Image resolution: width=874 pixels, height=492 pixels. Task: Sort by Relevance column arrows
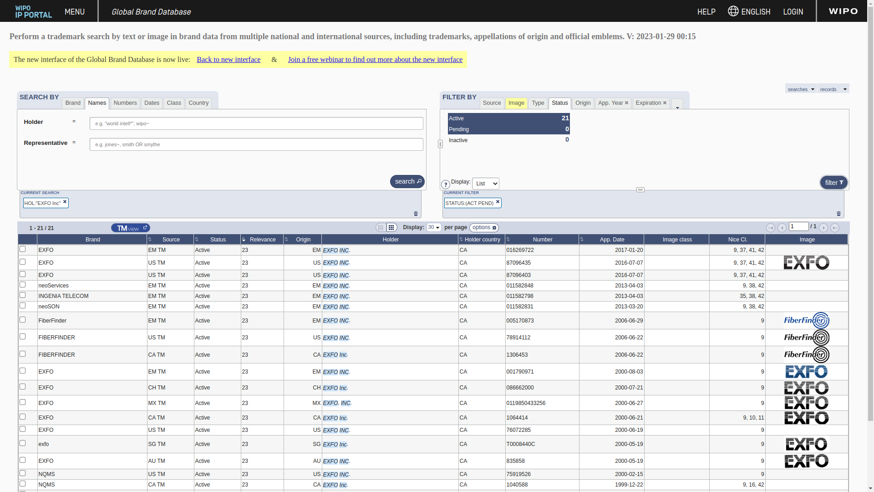[244, 240]
